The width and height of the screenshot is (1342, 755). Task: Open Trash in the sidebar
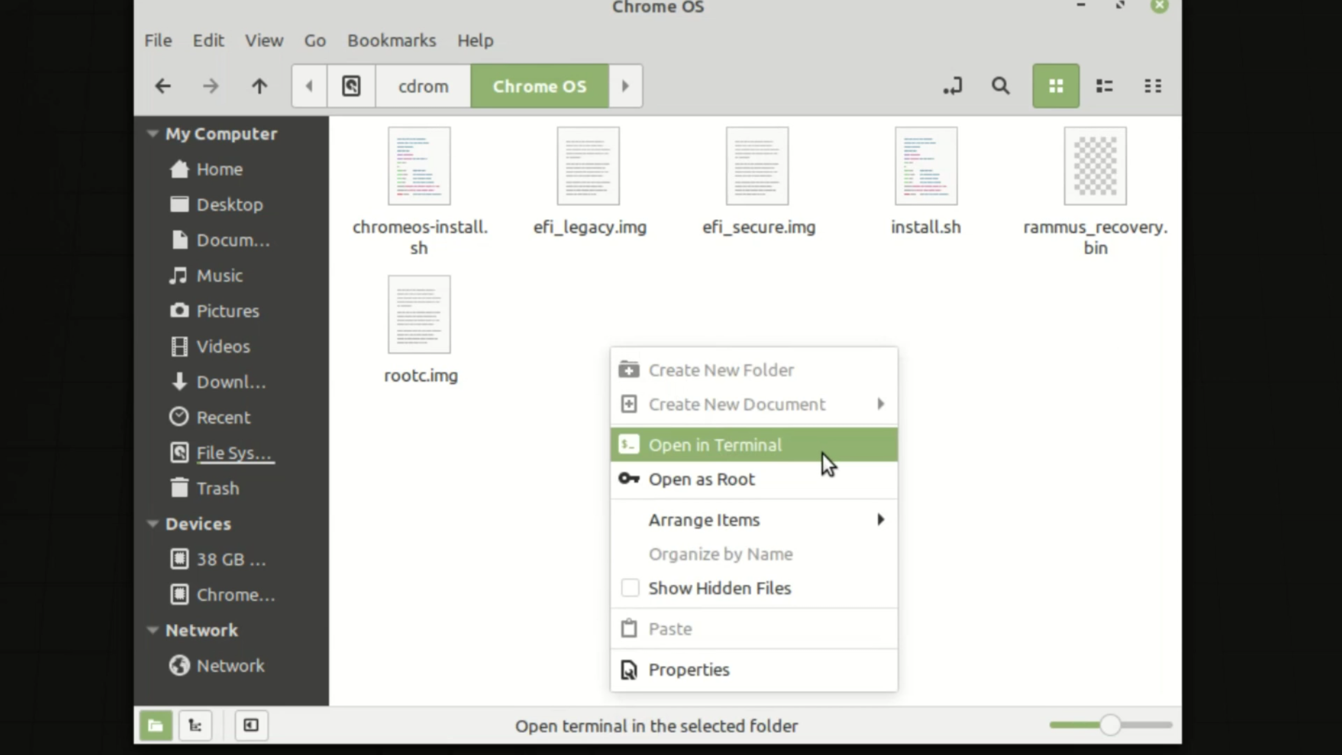(x=217, y=488)
